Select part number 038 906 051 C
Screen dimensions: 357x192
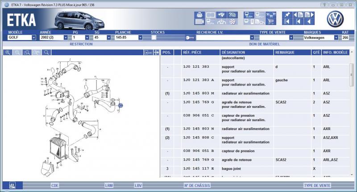199,115
